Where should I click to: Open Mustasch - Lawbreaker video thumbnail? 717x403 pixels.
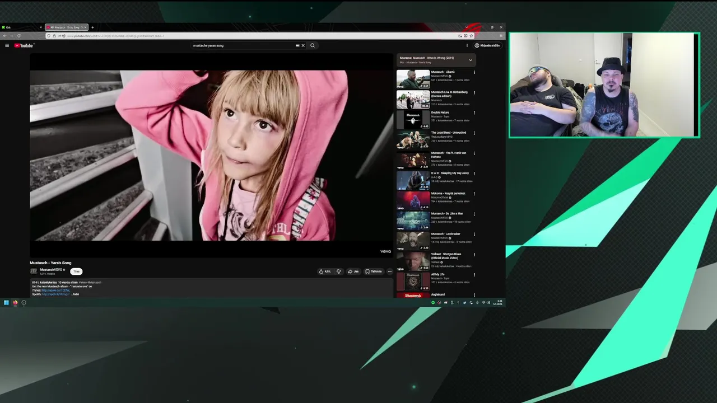(x=413, y=241)
